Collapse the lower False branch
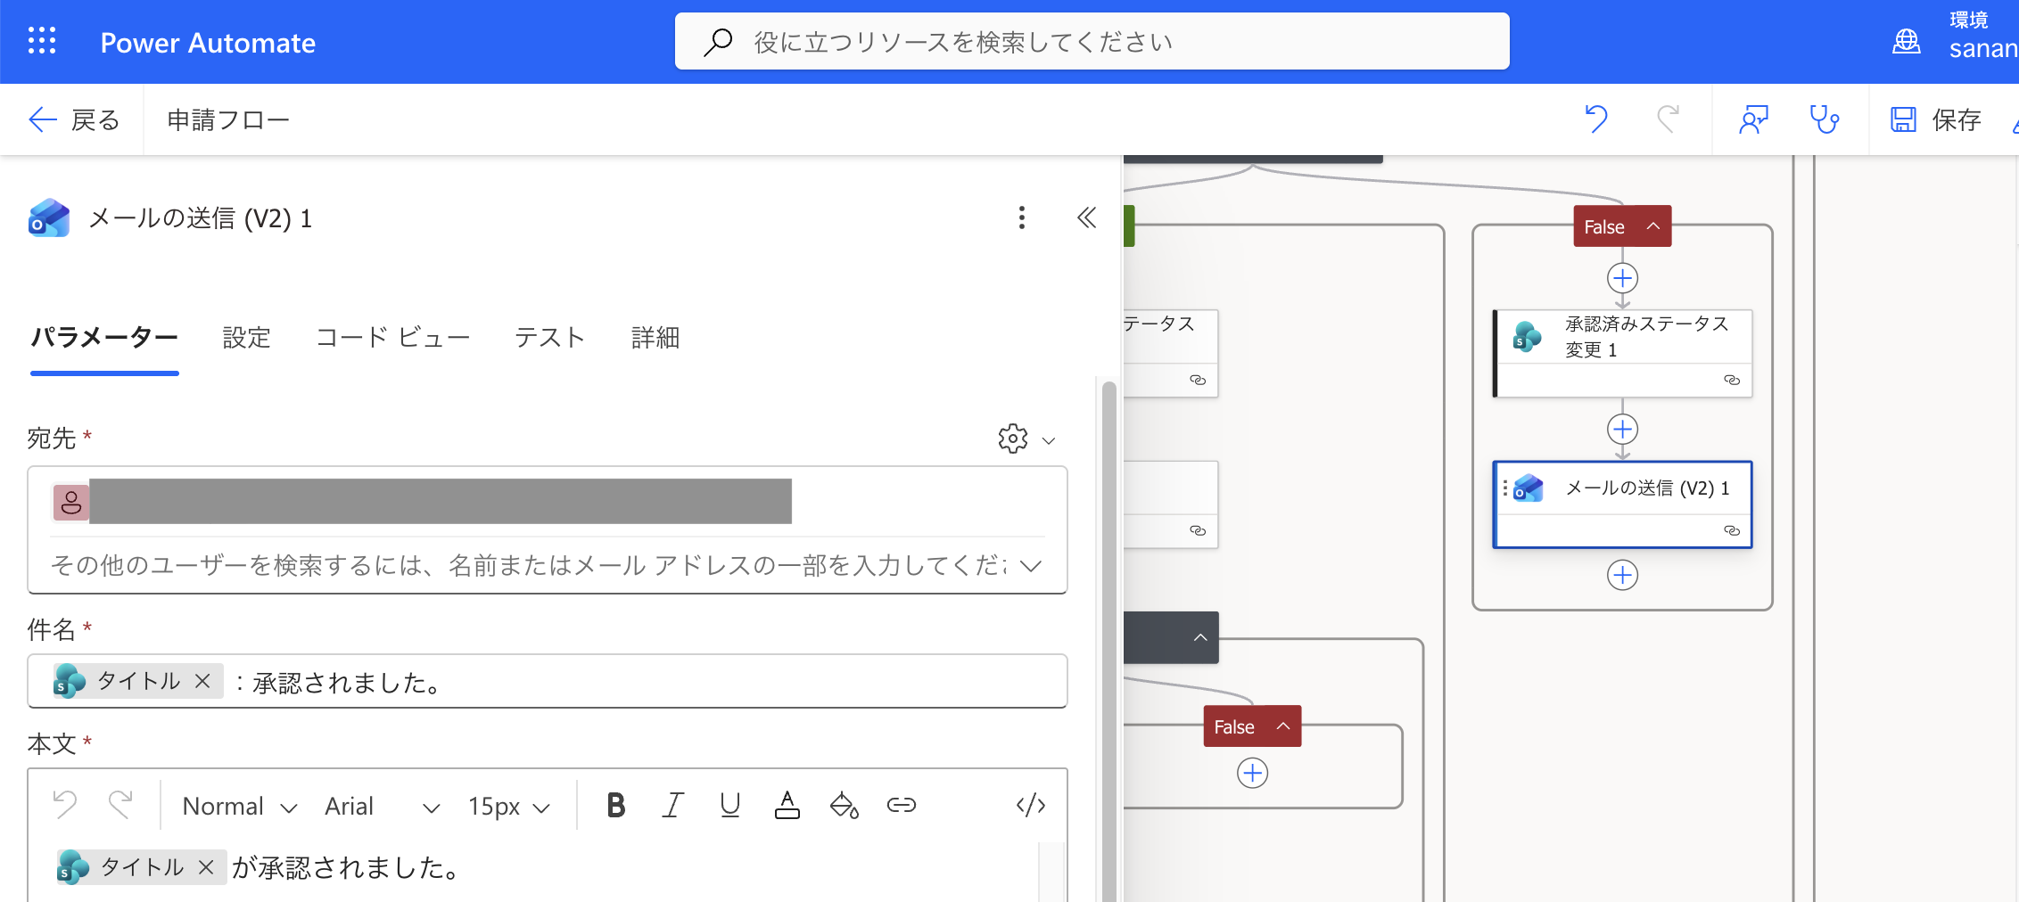This screenshot has width=2019, height=902. 1283,726
